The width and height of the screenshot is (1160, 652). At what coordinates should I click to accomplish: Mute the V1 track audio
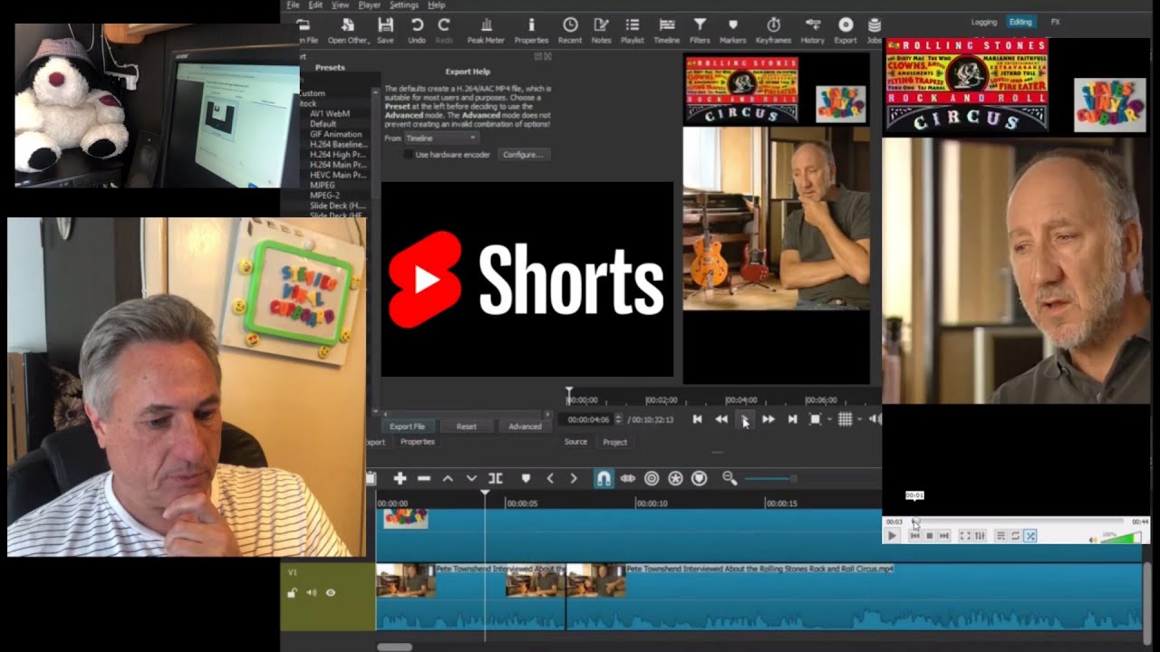click(311, 593)
